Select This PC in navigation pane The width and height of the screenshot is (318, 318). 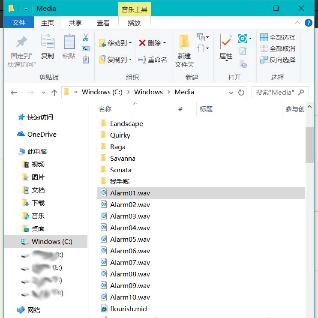[32, 151]
